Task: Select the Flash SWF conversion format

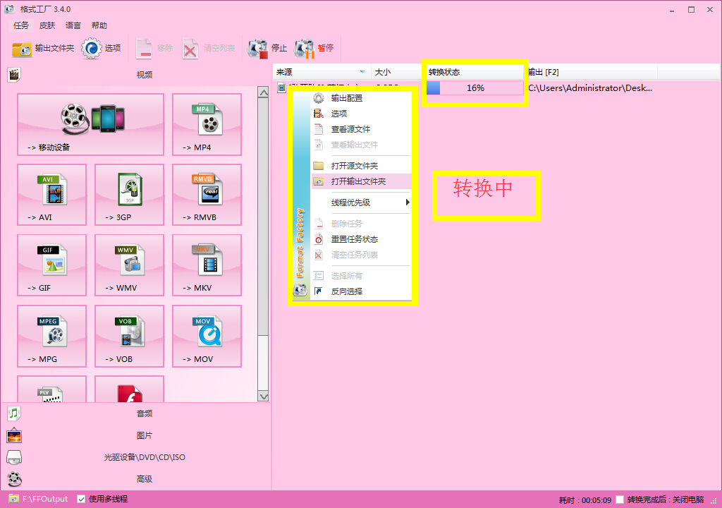Action: pos(130,389)
